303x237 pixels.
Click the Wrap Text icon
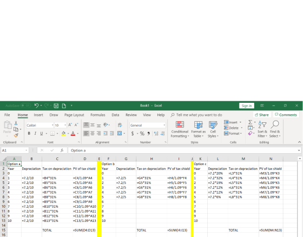tap(120, 125)
